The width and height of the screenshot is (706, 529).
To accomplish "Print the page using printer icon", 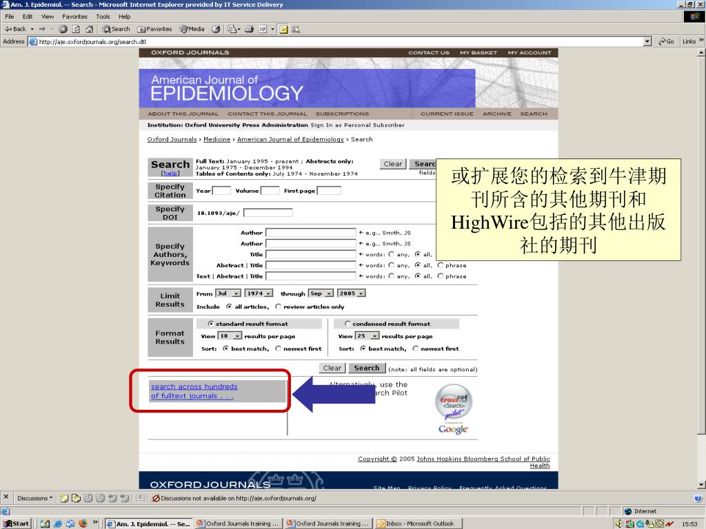I will [x=249, y=29].
